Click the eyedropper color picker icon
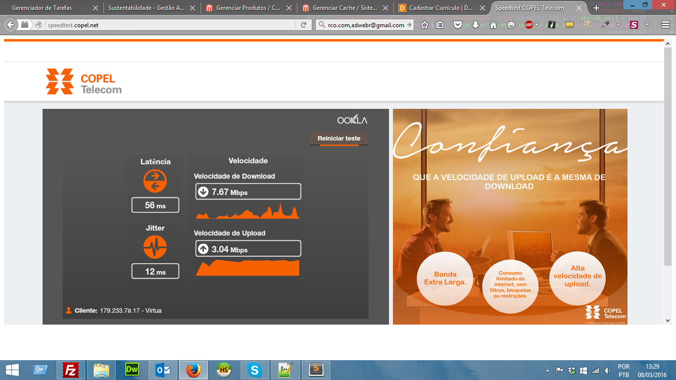The width and height of the screenshot is (676, 380). click(x=605, y=25)
